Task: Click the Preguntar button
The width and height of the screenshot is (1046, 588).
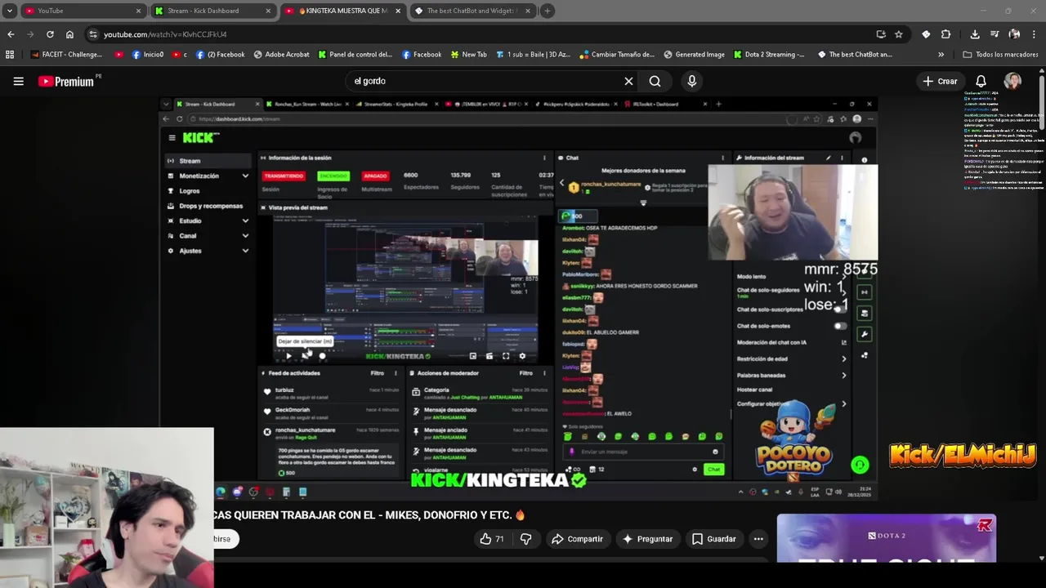Action: 647,539
